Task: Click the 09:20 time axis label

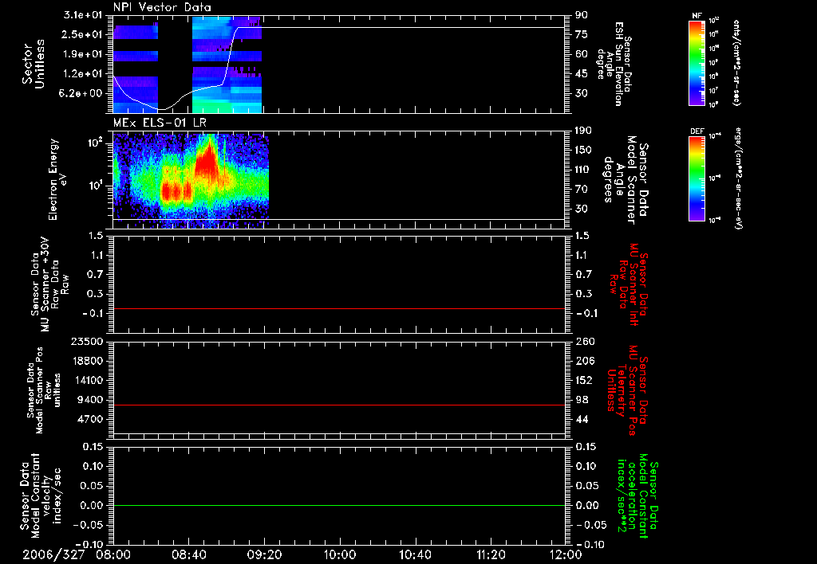Action: [265, 554]
